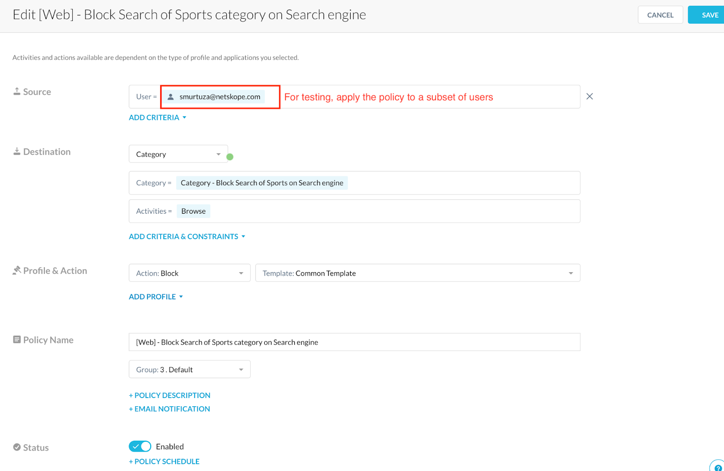Expand the Add Criteria dropdown under Source
The image size is (724, 471).
157,118
